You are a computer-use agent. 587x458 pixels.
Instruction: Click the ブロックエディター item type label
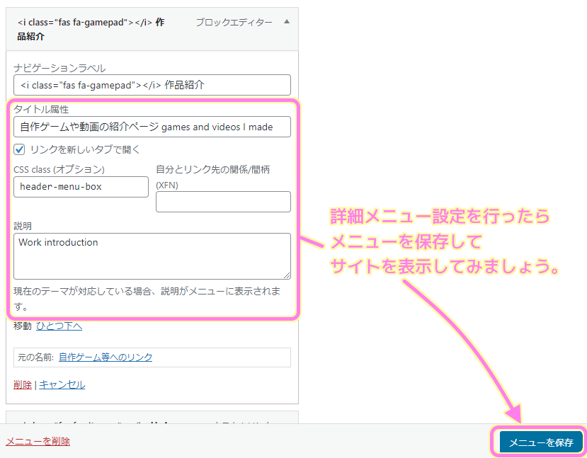tap(234, 23)
